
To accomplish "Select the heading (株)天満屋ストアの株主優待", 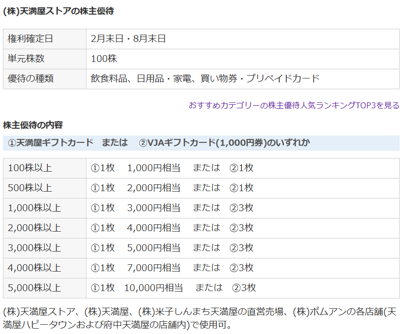I will point(58,11).
